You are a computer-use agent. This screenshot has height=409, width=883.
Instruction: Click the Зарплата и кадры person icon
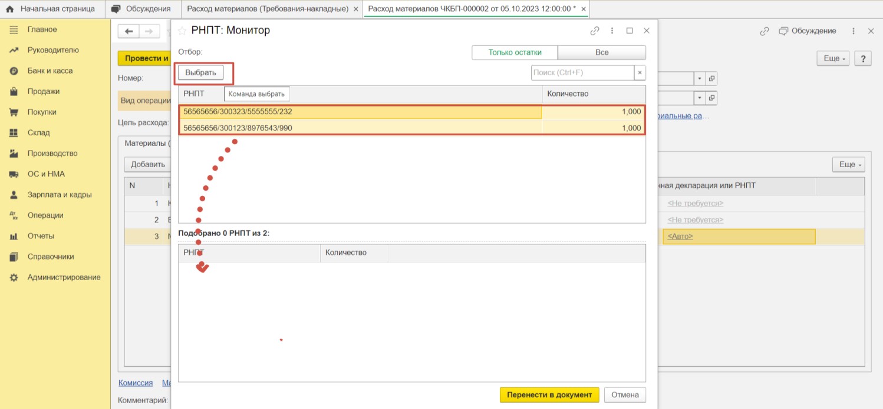pyautogui.click(x=14, y=194)
